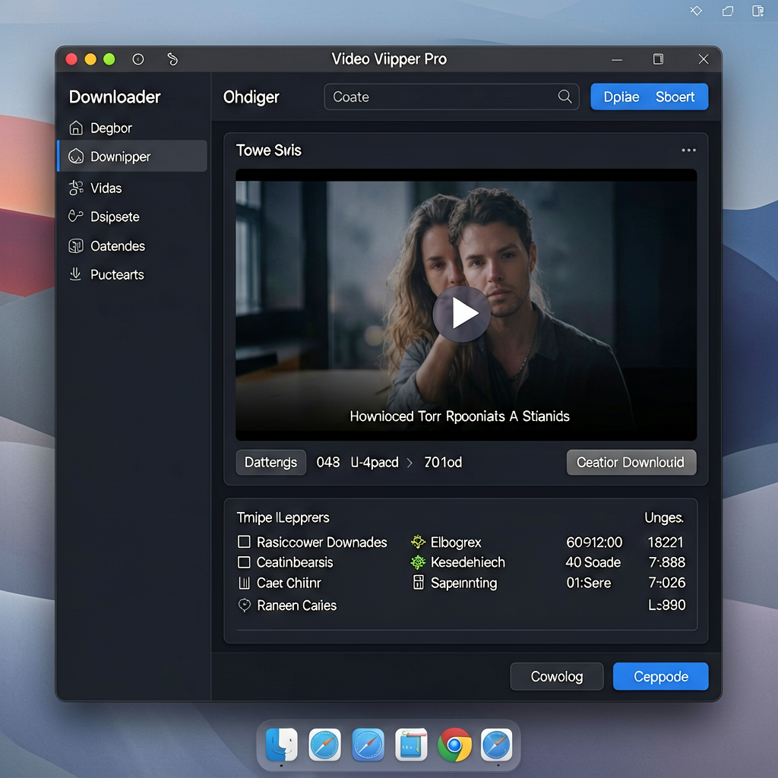Image resolution: width=778 pixels, height=778 pixels.
Task: Click the Caet Chitnr column icon
Action: 244,583
